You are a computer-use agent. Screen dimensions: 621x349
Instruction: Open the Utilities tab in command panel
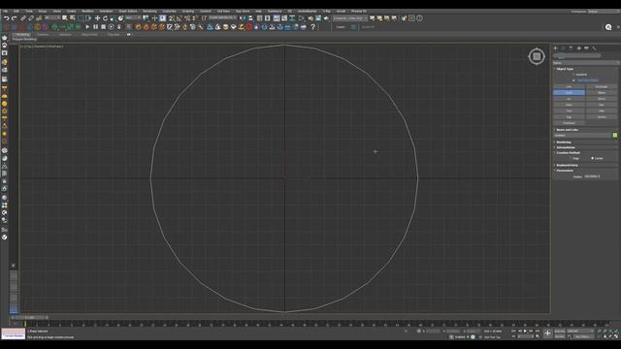click(594, 48)
